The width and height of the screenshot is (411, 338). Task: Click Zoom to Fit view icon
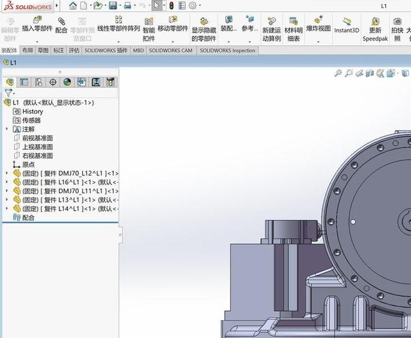pyautogui.click(x=338, y=73)
